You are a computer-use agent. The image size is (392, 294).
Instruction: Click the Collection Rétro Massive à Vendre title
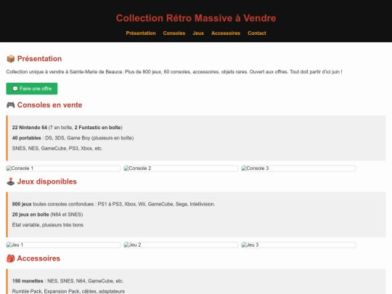pos(196,18)
